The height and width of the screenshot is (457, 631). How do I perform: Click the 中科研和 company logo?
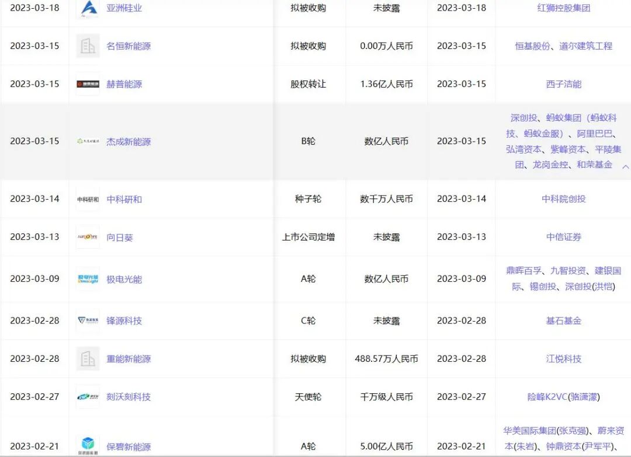88,198
